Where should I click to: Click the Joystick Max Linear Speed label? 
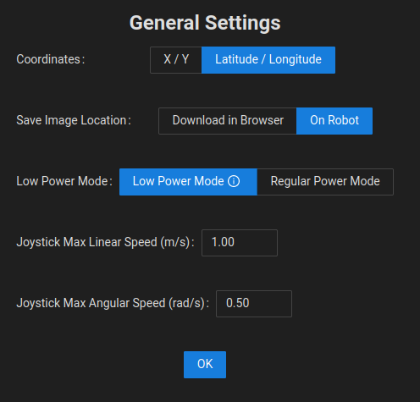(105, 242)
